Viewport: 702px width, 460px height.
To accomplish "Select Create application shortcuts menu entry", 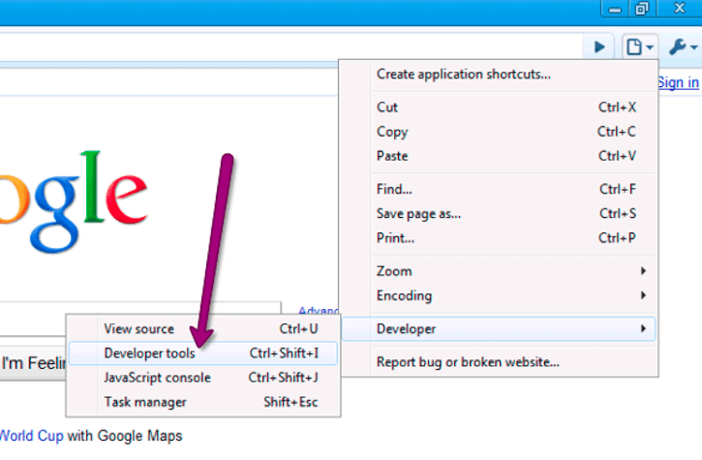I will point(463,74).
